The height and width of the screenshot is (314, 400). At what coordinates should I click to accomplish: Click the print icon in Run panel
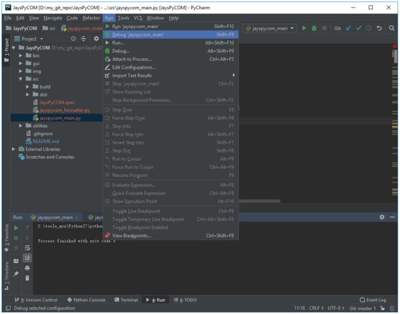coord(27,268)
